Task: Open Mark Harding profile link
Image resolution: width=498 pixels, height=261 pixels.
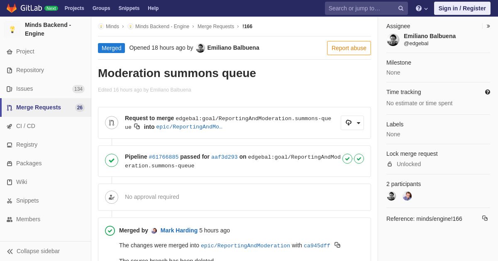Action: pos(179,230)
